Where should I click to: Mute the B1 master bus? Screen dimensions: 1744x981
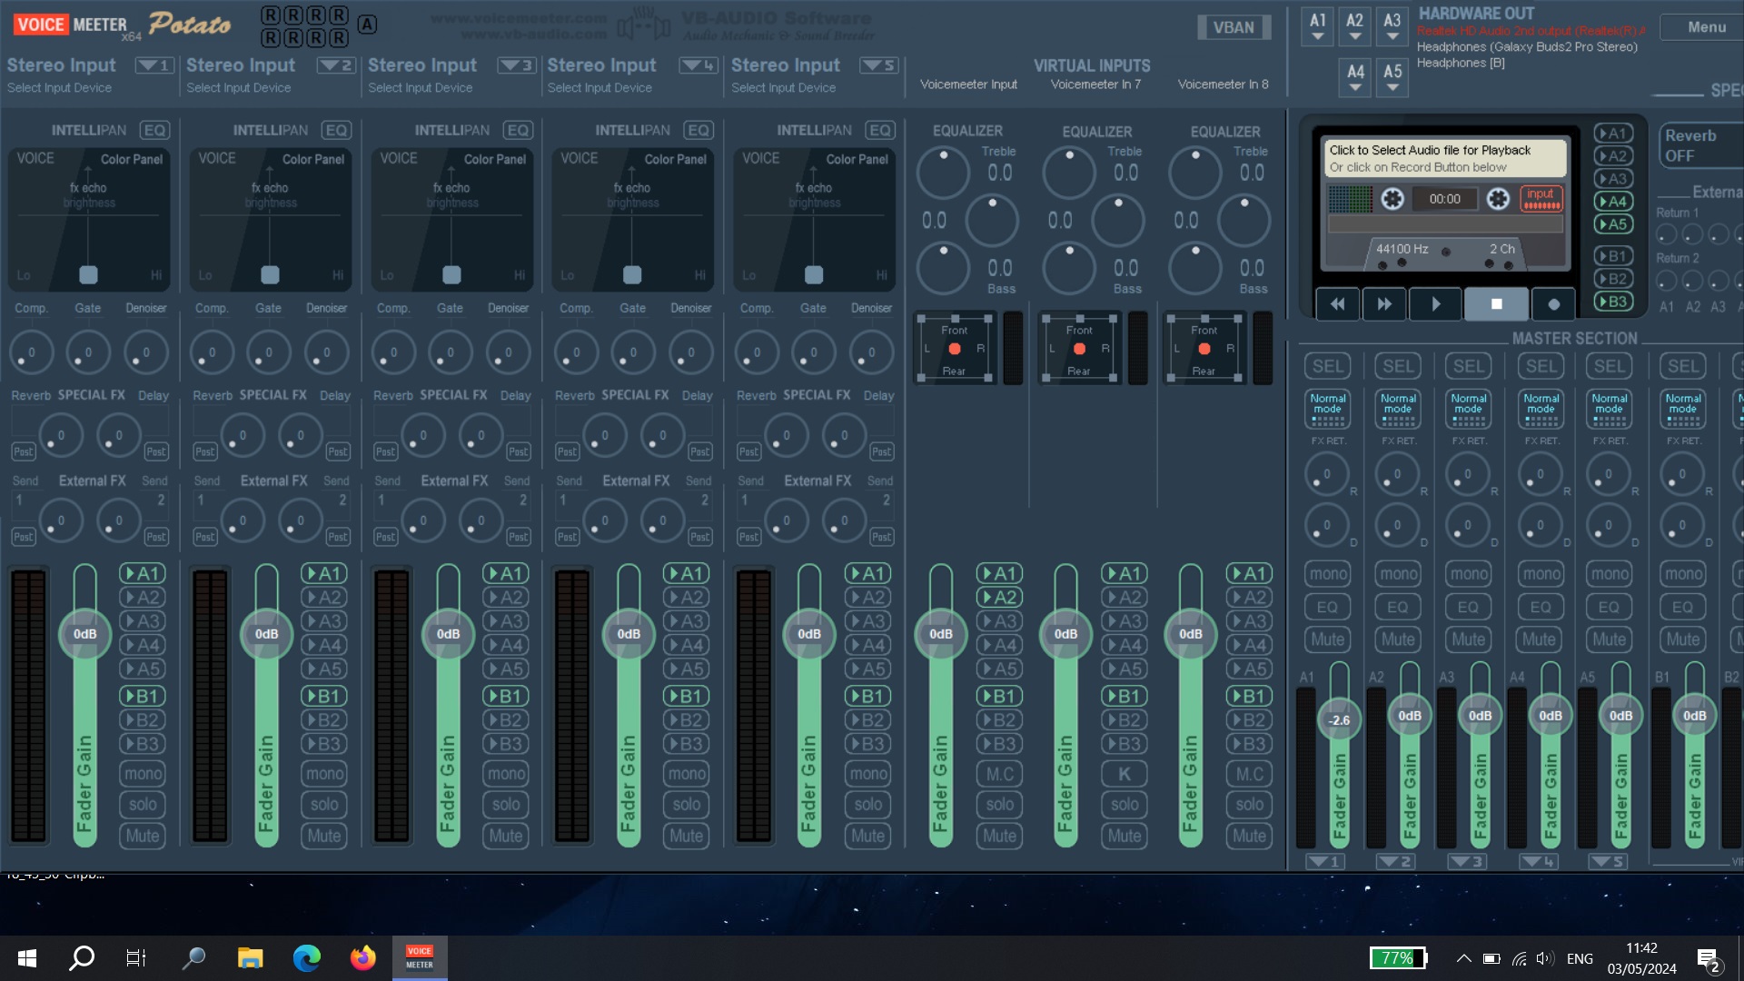(x=1682, y=639)
